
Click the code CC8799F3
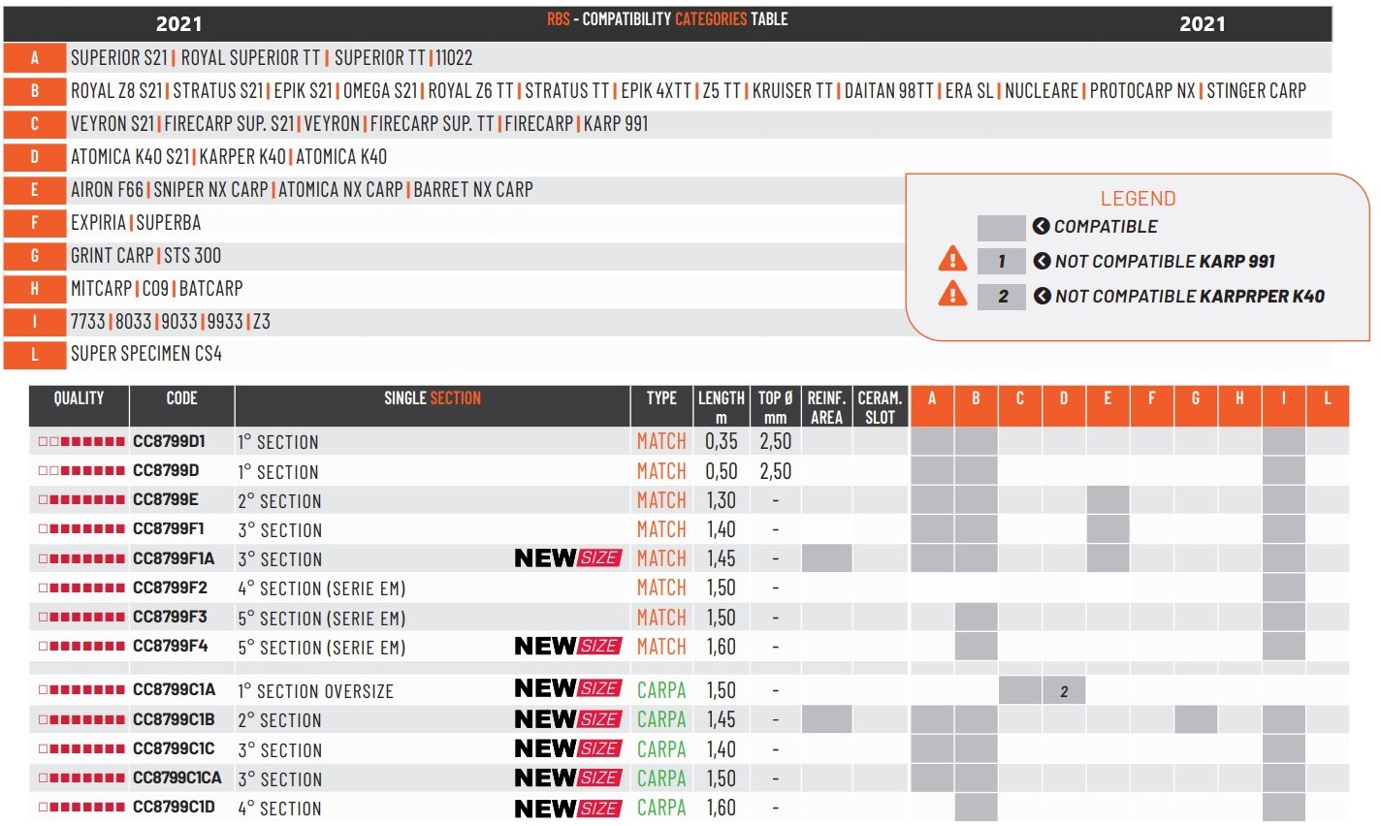(x=170, y=617)
